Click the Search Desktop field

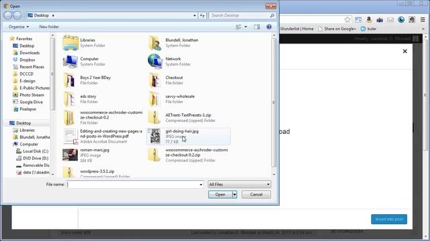click(x=239, y=15)
